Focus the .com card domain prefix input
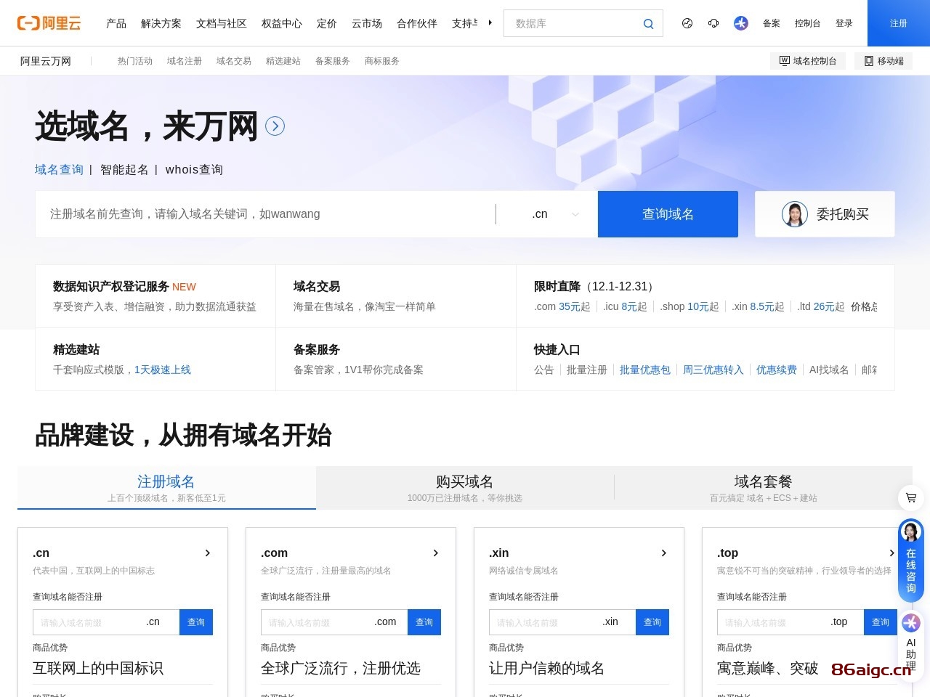The width and height of the screenshot is (930, 697). click(x=315, y=622)
